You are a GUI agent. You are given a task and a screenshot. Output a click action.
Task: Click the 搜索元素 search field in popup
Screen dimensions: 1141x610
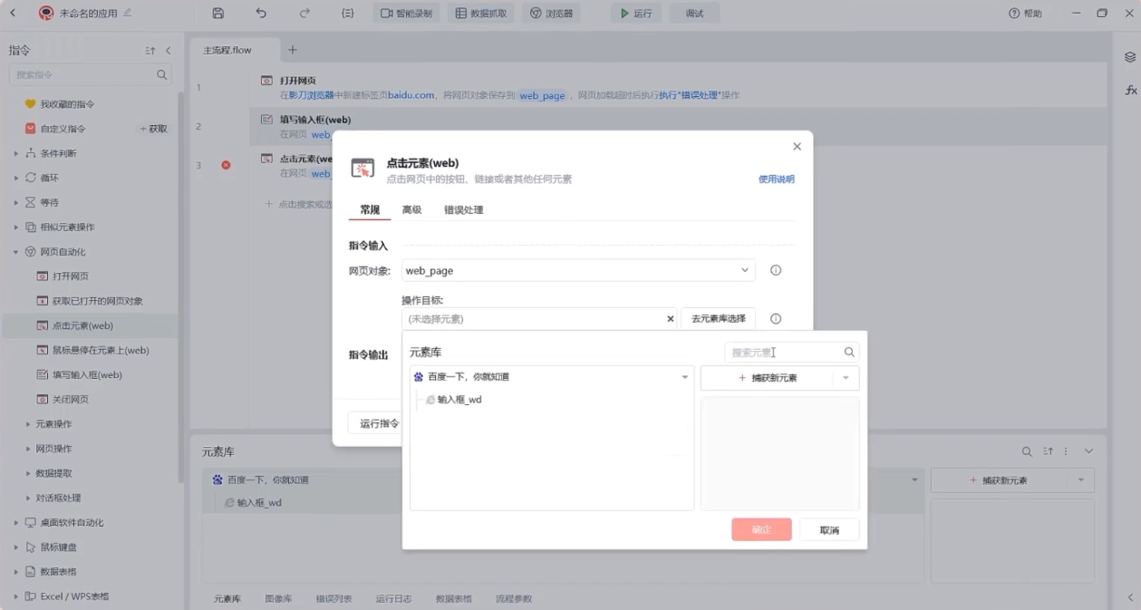point(792,353)
